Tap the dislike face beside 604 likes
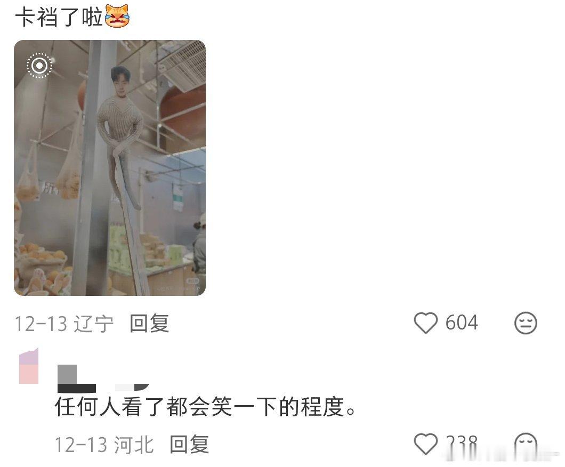The image size is (565, 467). pos(526,323)
